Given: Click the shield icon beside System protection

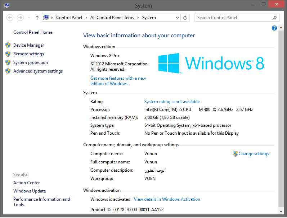Looking at the screenshot, I should [x=8, y=62].
